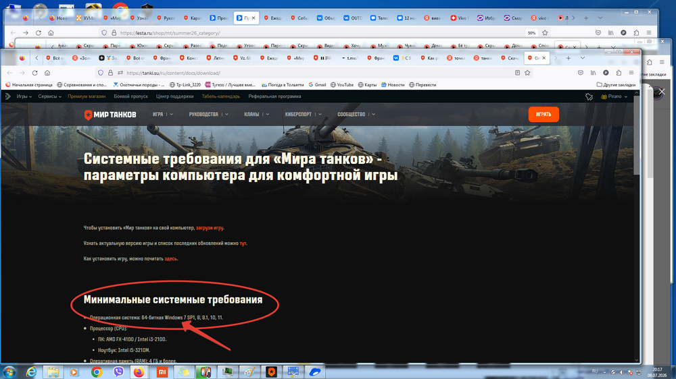Open site security padlock for tanki.su
Screen dimensions: 676x379
(x=110, y=73)
